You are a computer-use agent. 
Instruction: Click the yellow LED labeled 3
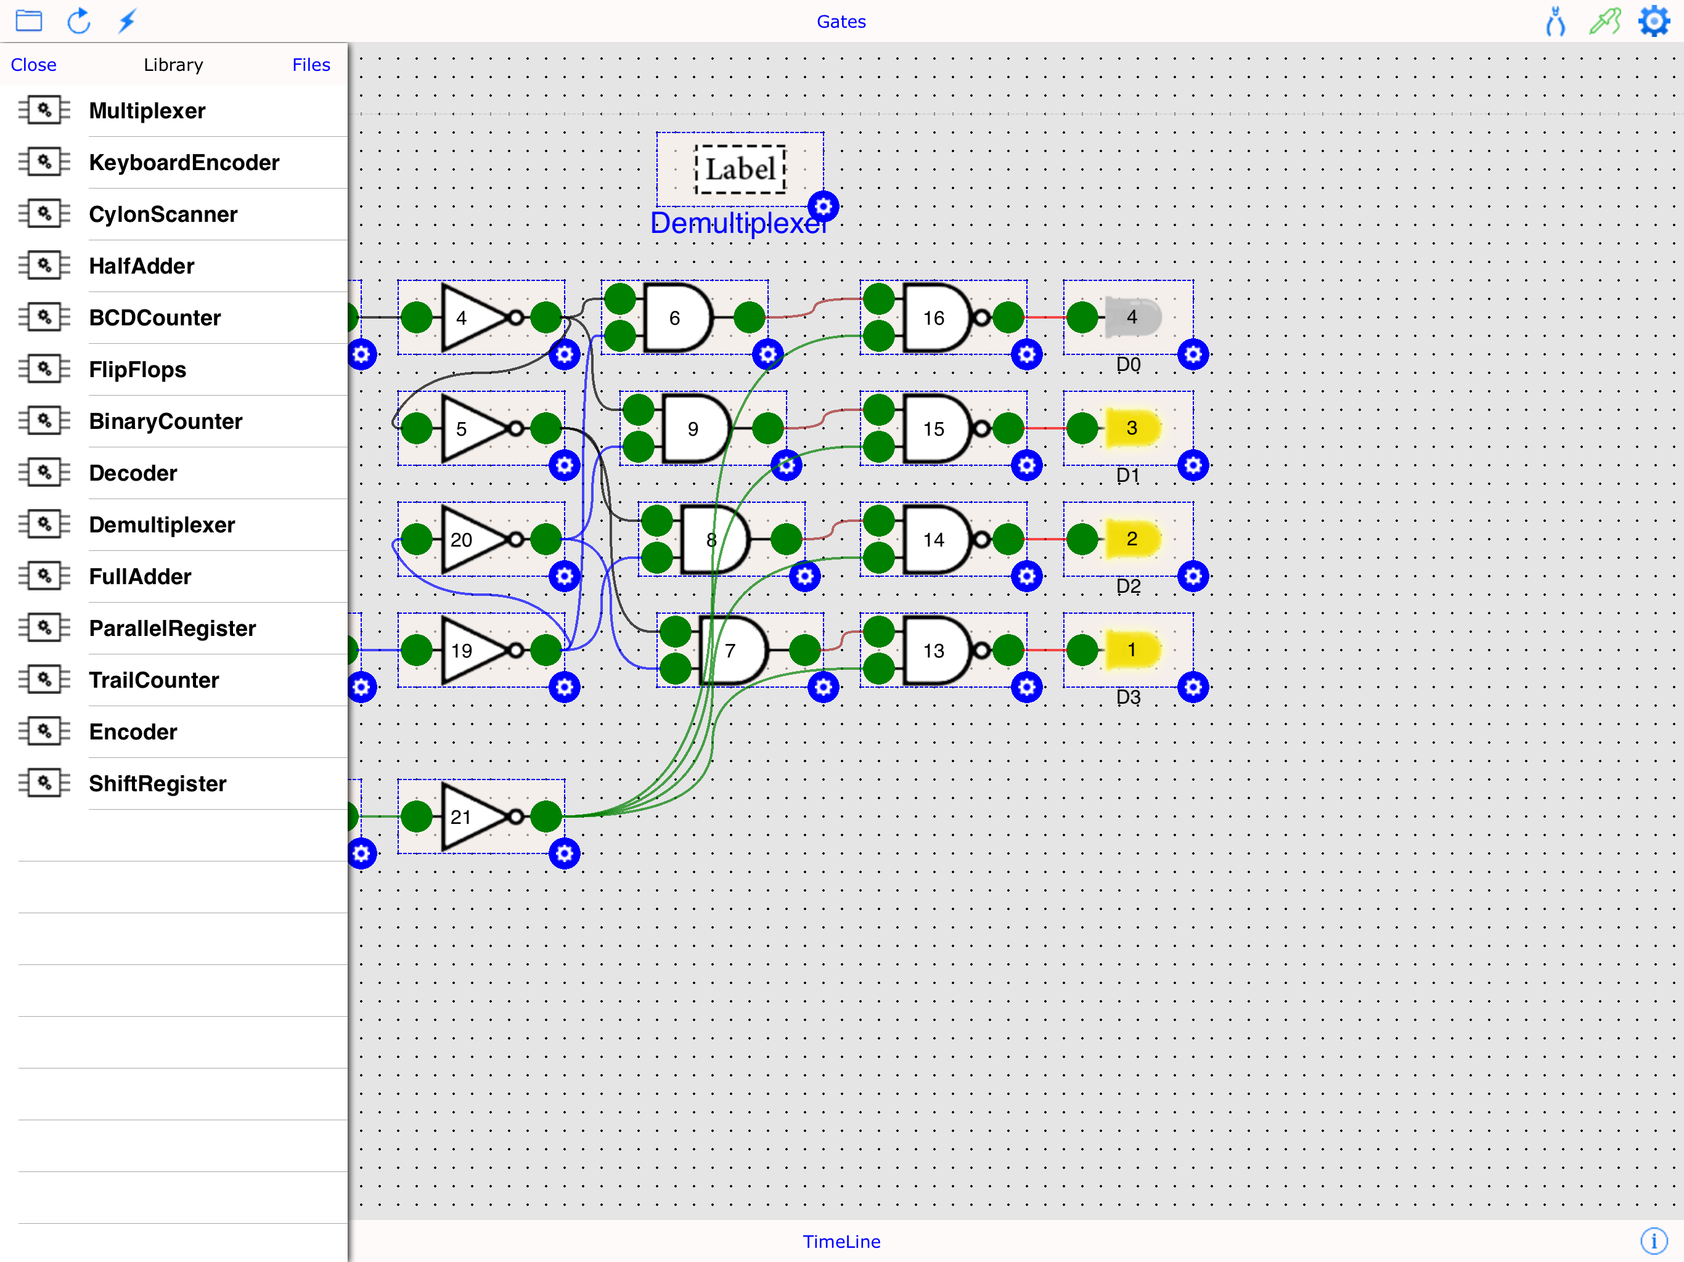click(x=1132, y=428)
